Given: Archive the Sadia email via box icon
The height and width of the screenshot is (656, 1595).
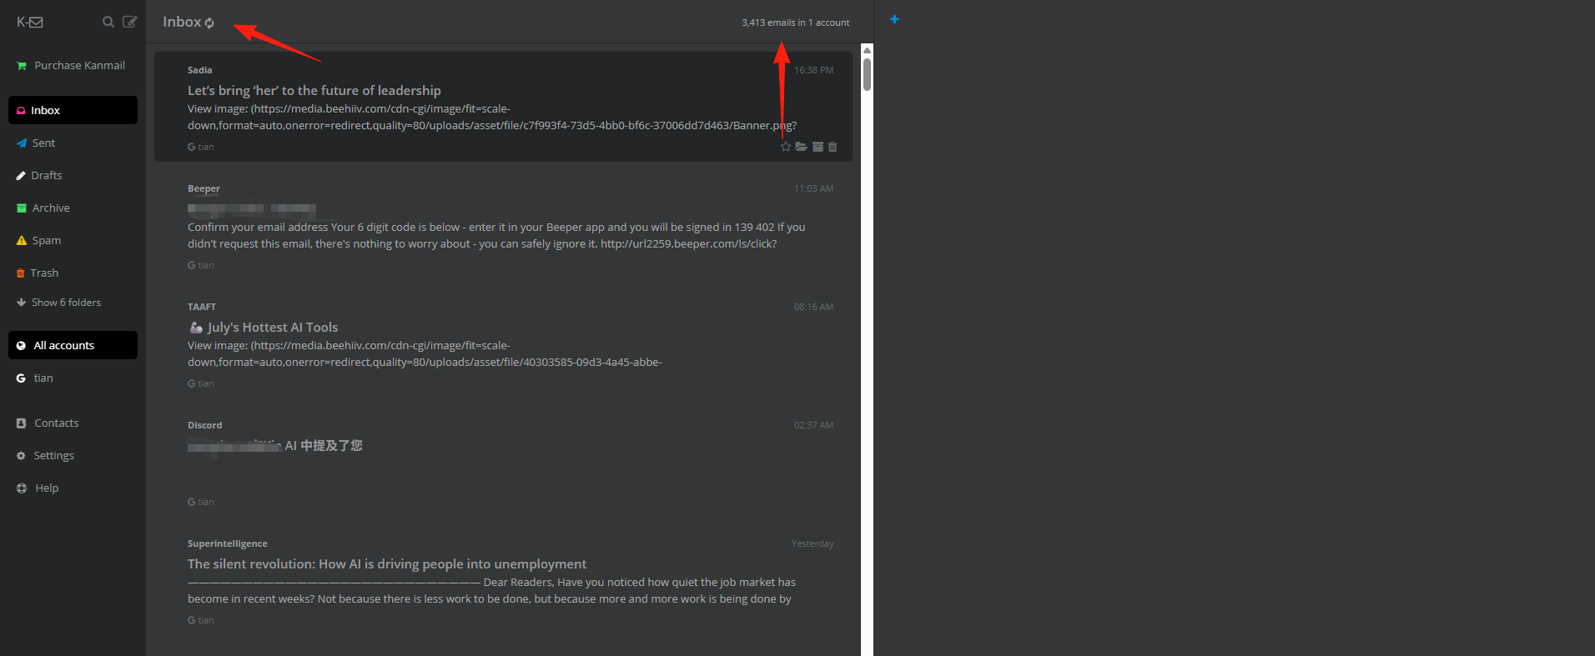Looking at the screenshot, I should tap(818, 147).
